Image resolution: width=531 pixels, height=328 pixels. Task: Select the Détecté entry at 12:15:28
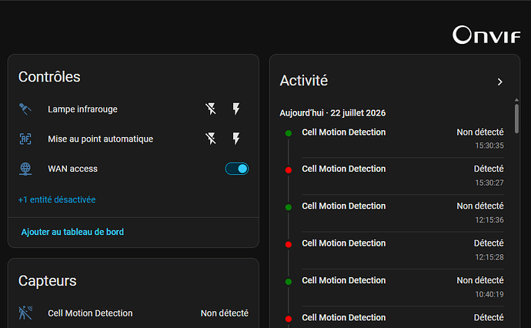point(402,250)
